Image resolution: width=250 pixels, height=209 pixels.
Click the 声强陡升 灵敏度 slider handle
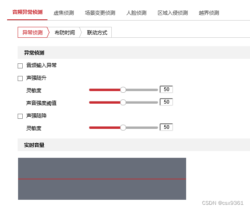point(123,90)
